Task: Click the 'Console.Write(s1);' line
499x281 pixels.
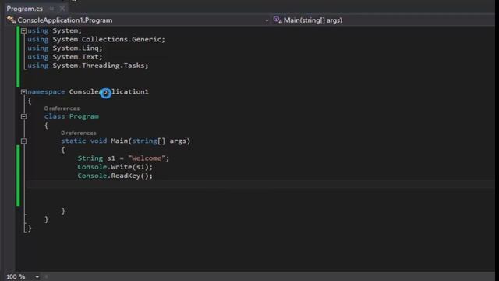Action: coord(115,167)
